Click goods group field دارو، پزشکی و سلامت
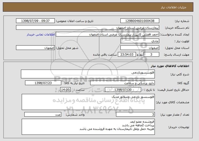Viewport: 199px width, 141px height. 123,83
